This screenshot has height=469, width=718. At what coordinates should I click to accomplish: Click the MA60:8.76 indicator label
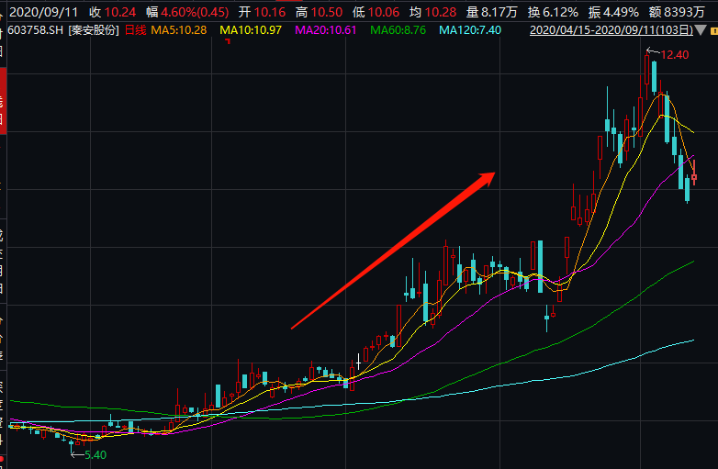(398, 30)
